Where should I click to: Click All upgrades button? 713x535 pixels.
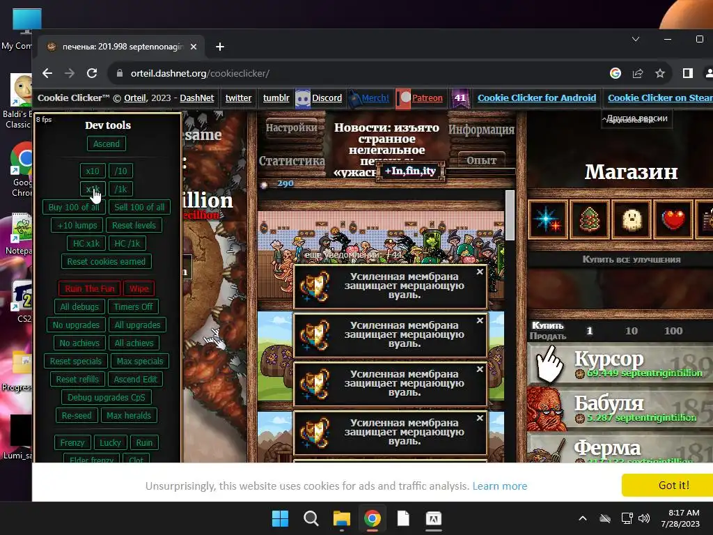pos(137,325)
